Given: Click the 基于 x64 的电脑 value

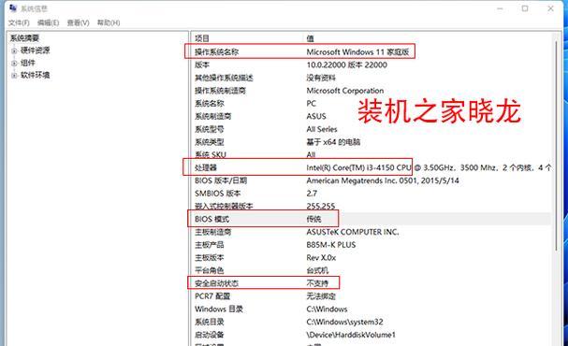Looking at the screenshot, I should pyautogui.click(x=333, y=142).
